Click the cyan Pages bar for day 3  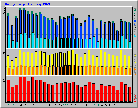point(17,45)
